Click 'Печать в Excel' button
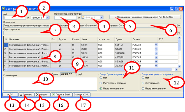This screenshot has height=112, width=185. pos(61,95)
